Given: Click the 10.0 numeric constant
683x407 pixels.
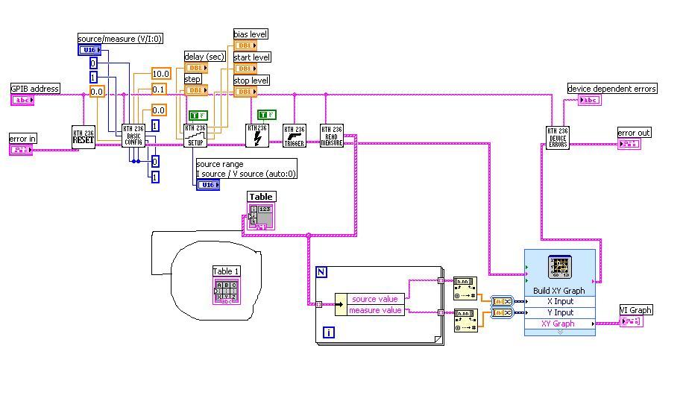Looking at the screenshot, I should click(x=160, y=74).
